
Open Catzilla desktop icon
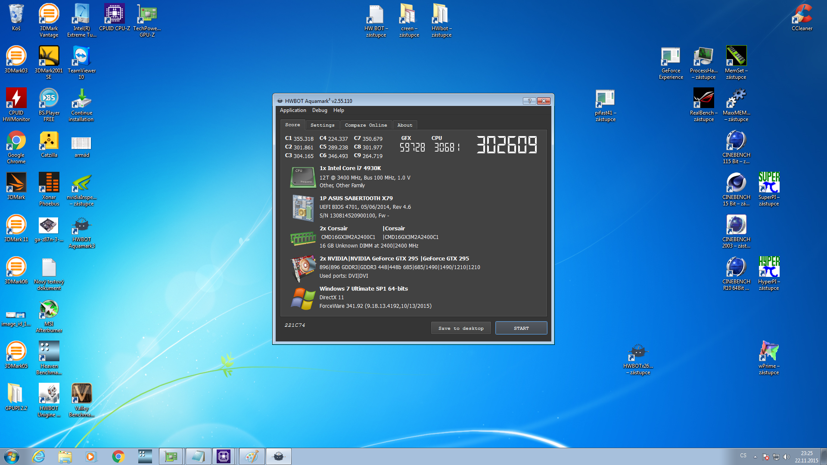point(49,144)
